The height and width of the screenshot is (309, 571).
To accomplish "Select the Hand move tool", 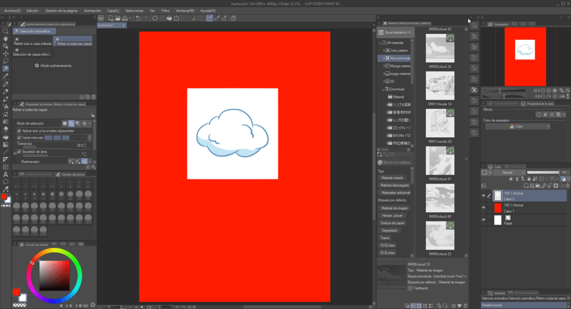I will [5, 39].
